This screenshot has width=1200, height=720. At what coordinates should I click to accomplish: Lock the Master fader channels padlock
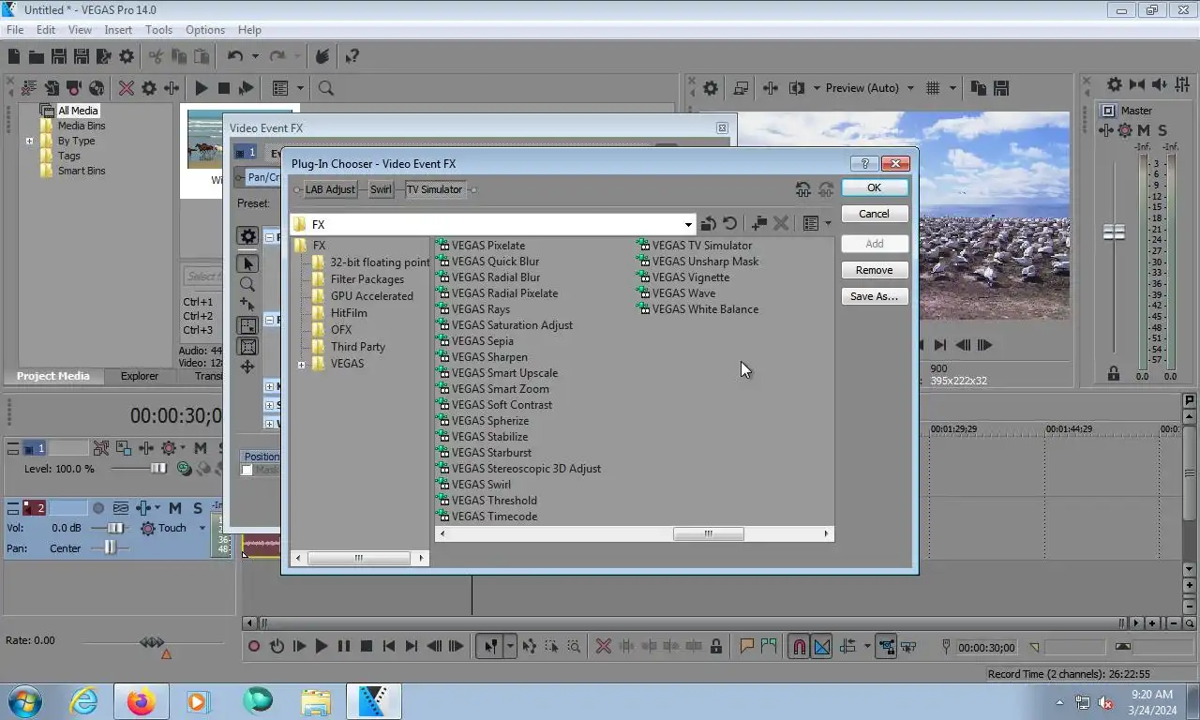[x=1114, y=374]
